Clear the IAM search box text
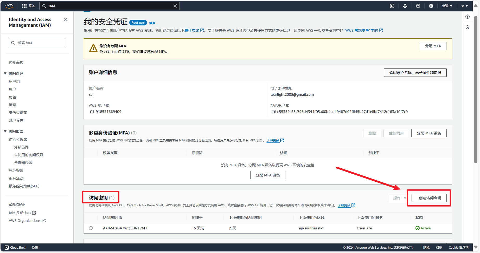This screenshot has width=480, height=253. coord(175,6)
